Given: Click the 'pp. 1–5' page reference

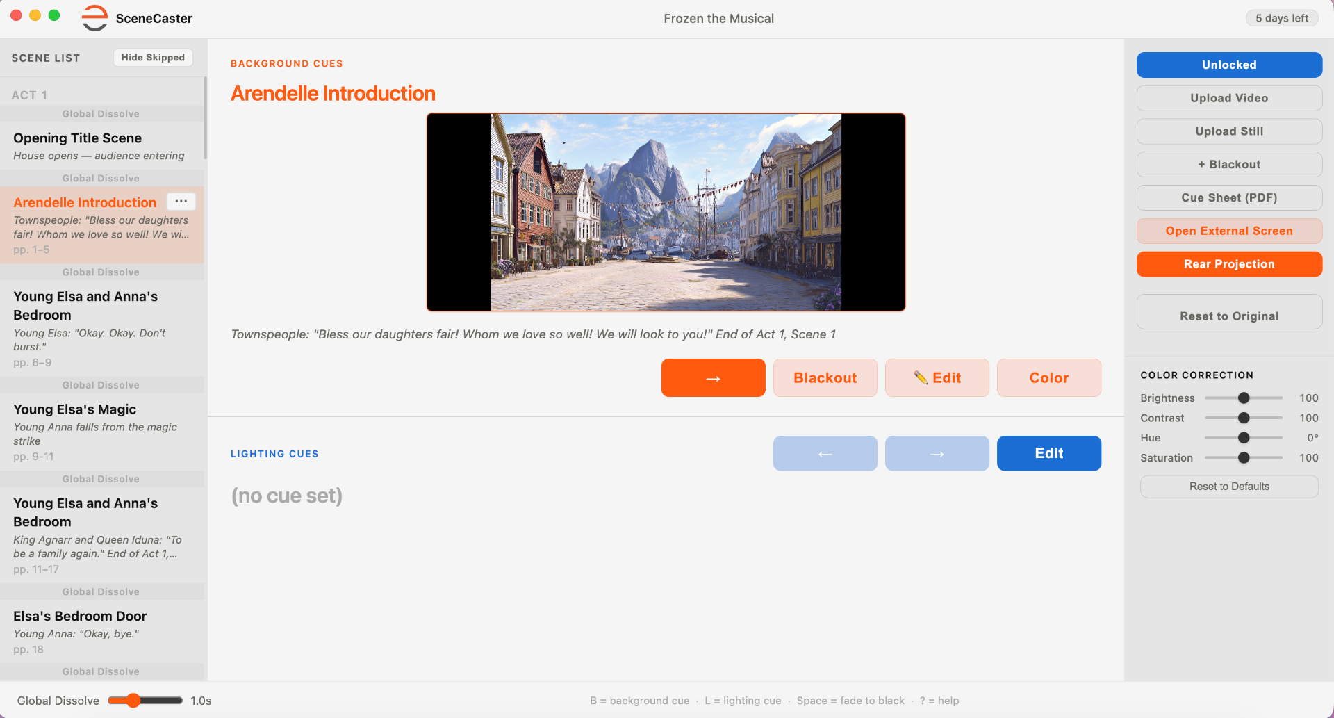Looking at the screenshot, I should tap(31, 250).
